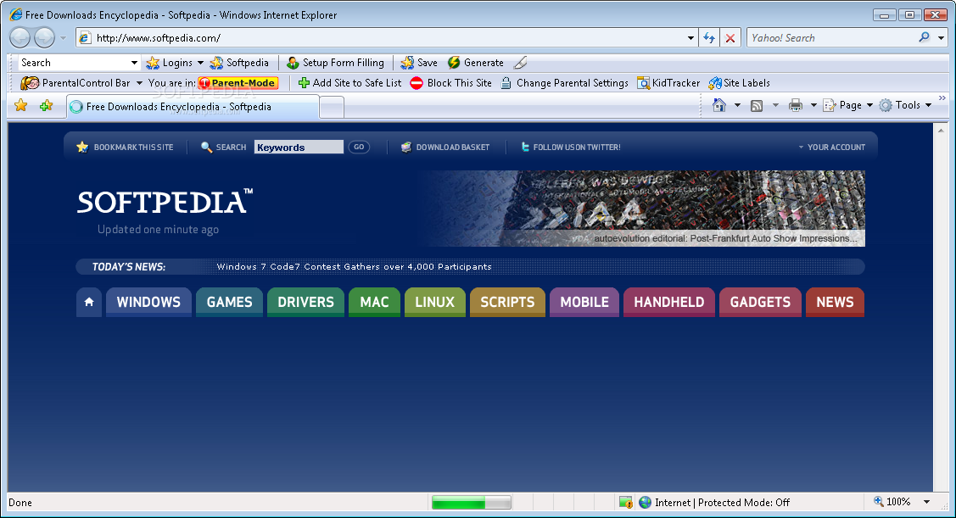
Task: Open KidTracker from the toolbar
Action: [668, 83]
